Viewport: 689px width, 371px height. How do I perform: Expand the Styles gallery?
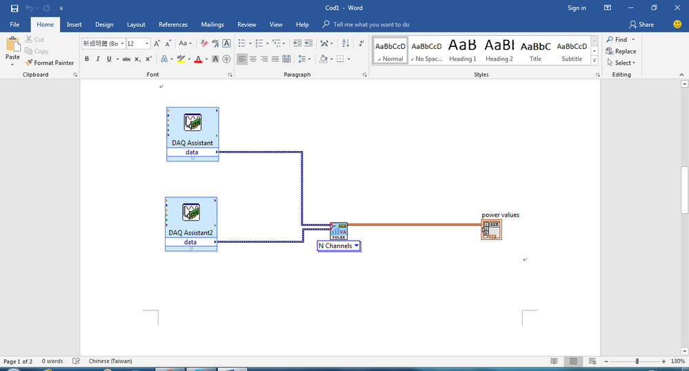point(595,61)
